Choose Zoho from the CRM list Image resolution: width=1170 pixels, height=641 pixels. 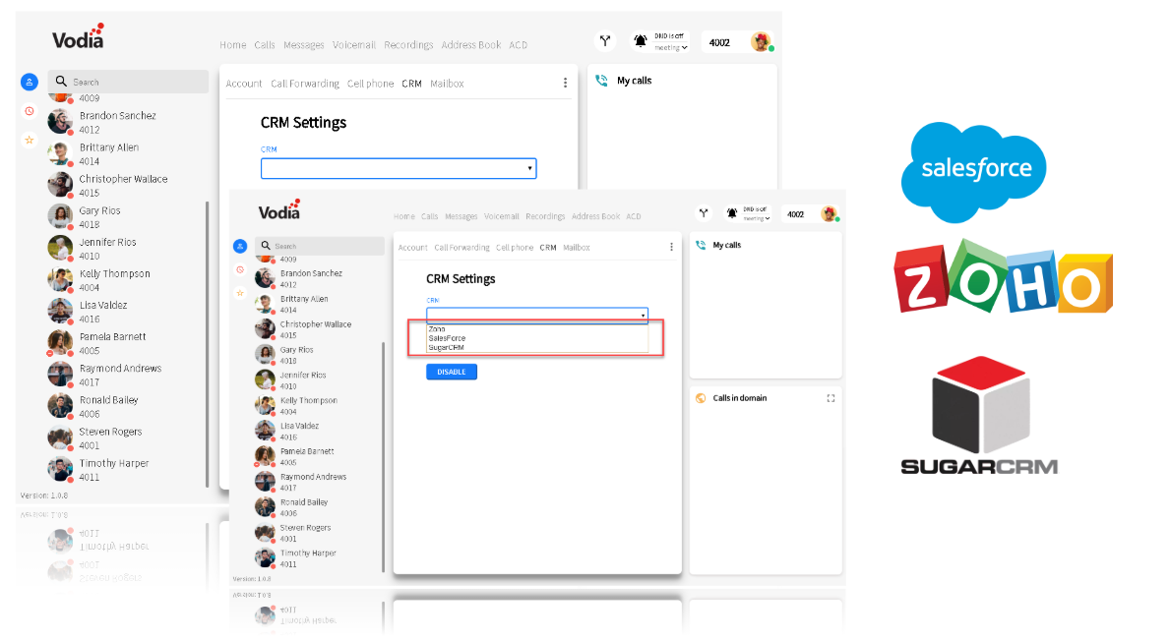pyautogui.click(x=437, y=328)
